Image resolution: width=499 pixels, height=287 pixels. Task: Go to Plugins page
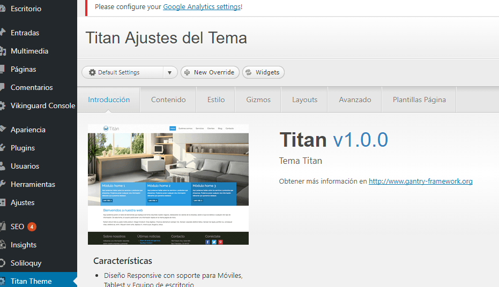coord(23,148)
